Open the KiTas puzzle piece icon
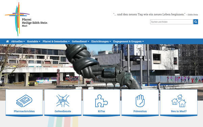 click(101, 101)
